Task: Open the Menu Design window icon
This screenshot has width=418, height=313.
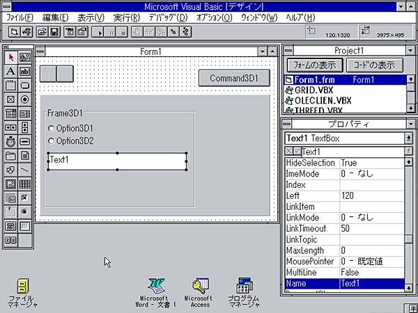Action: tap(69, 32)
